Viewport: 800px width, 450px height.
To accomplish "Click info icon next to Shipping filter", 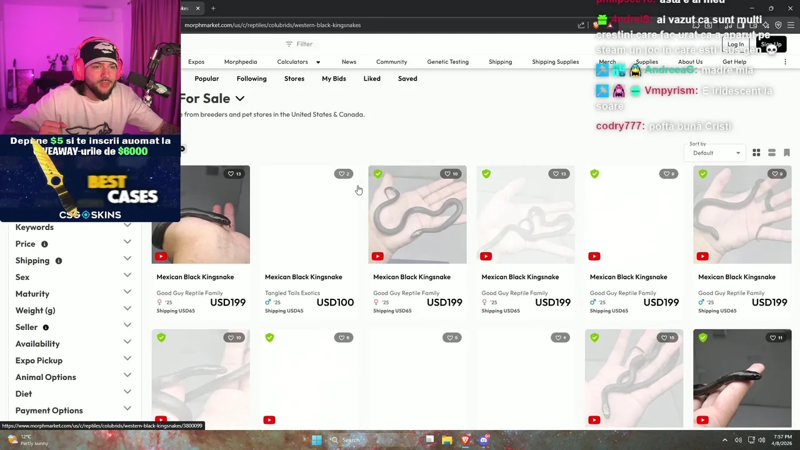I will 58,261.
